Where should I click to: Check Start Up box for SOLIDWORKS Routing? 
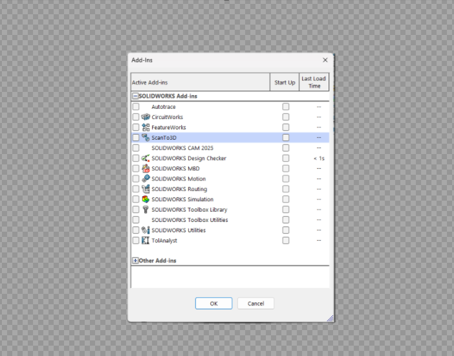(286, 189)
